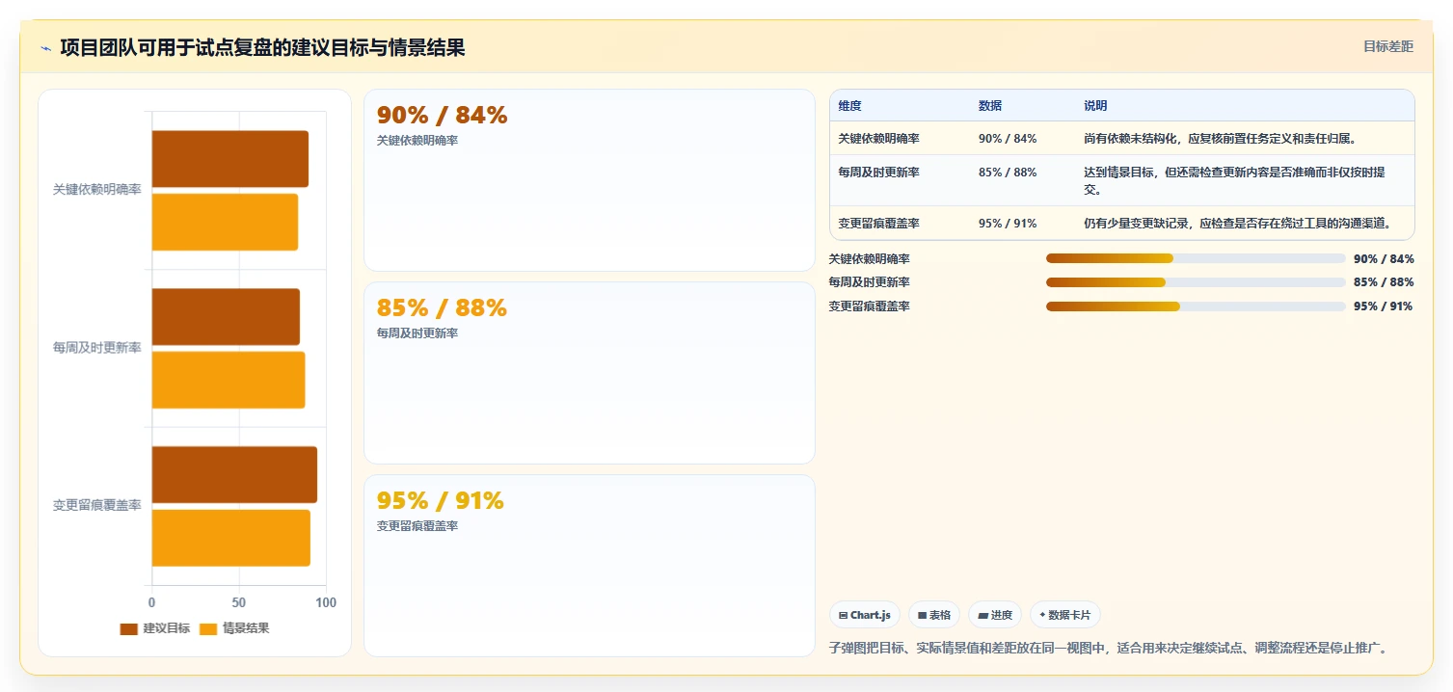This screenshot has height=692, width=1453.
Task: Click the description starting 尚有依赖未结构化
Action: coord(1221,139)
